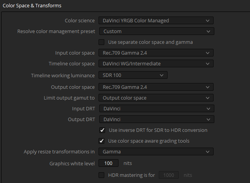250x183 pixels.
Task: Enable Use separate color space and gamma
Action: click(x=101, y=42)
